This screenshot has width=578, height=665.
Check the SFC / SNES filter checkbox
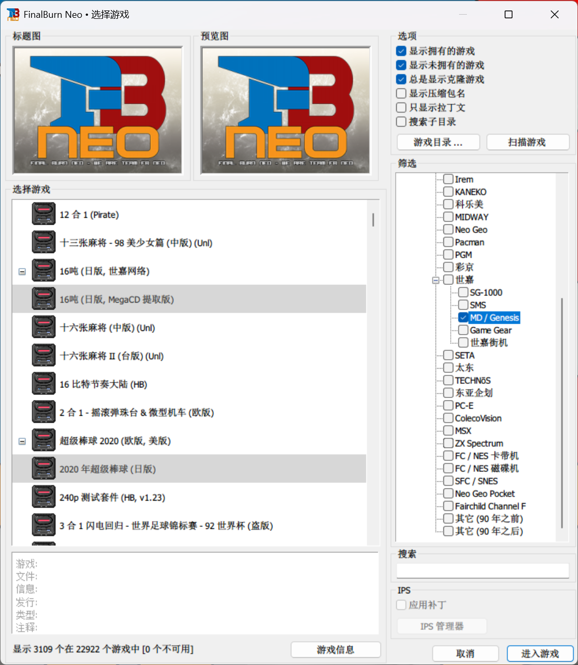pos(449,481)
